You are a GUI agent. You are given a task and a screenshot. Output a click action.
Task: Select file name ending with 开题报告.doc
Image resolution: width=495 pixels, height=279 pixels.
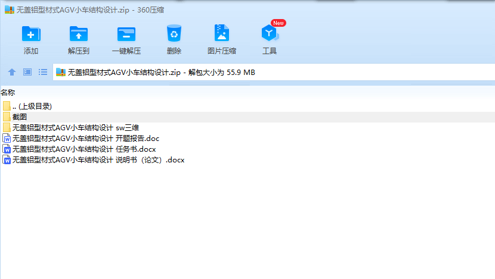coord(86,138)
